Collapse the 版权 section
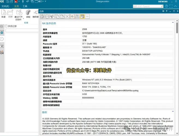The image size is (179, 136). 173,111
